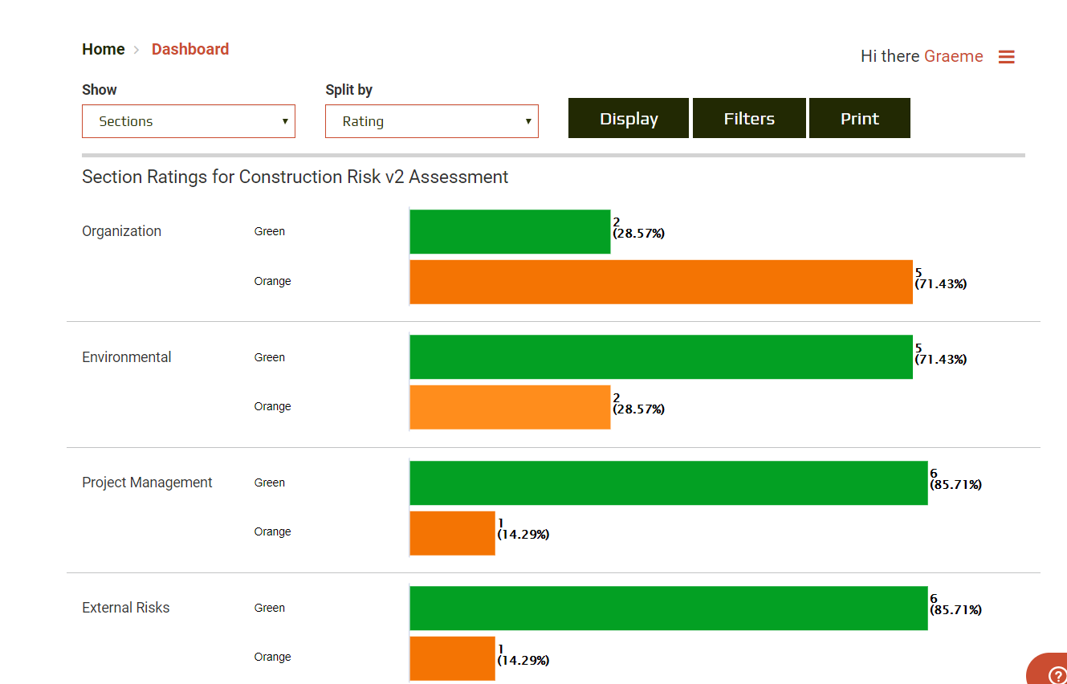Select the Dashboard breadcrumb item
Screen dimensions: 1067x684
tap(189, 49)
